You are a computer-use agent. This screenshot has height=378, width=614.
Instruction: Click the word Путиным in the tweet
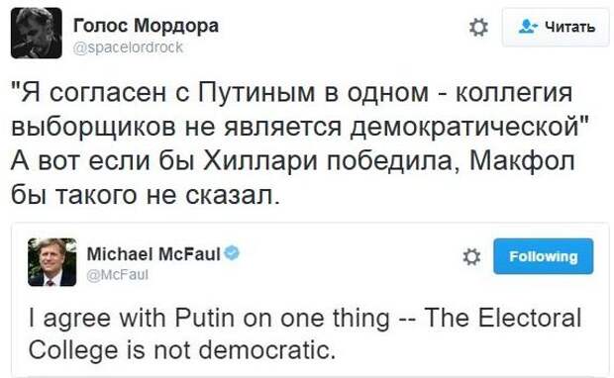click(256, 93)
